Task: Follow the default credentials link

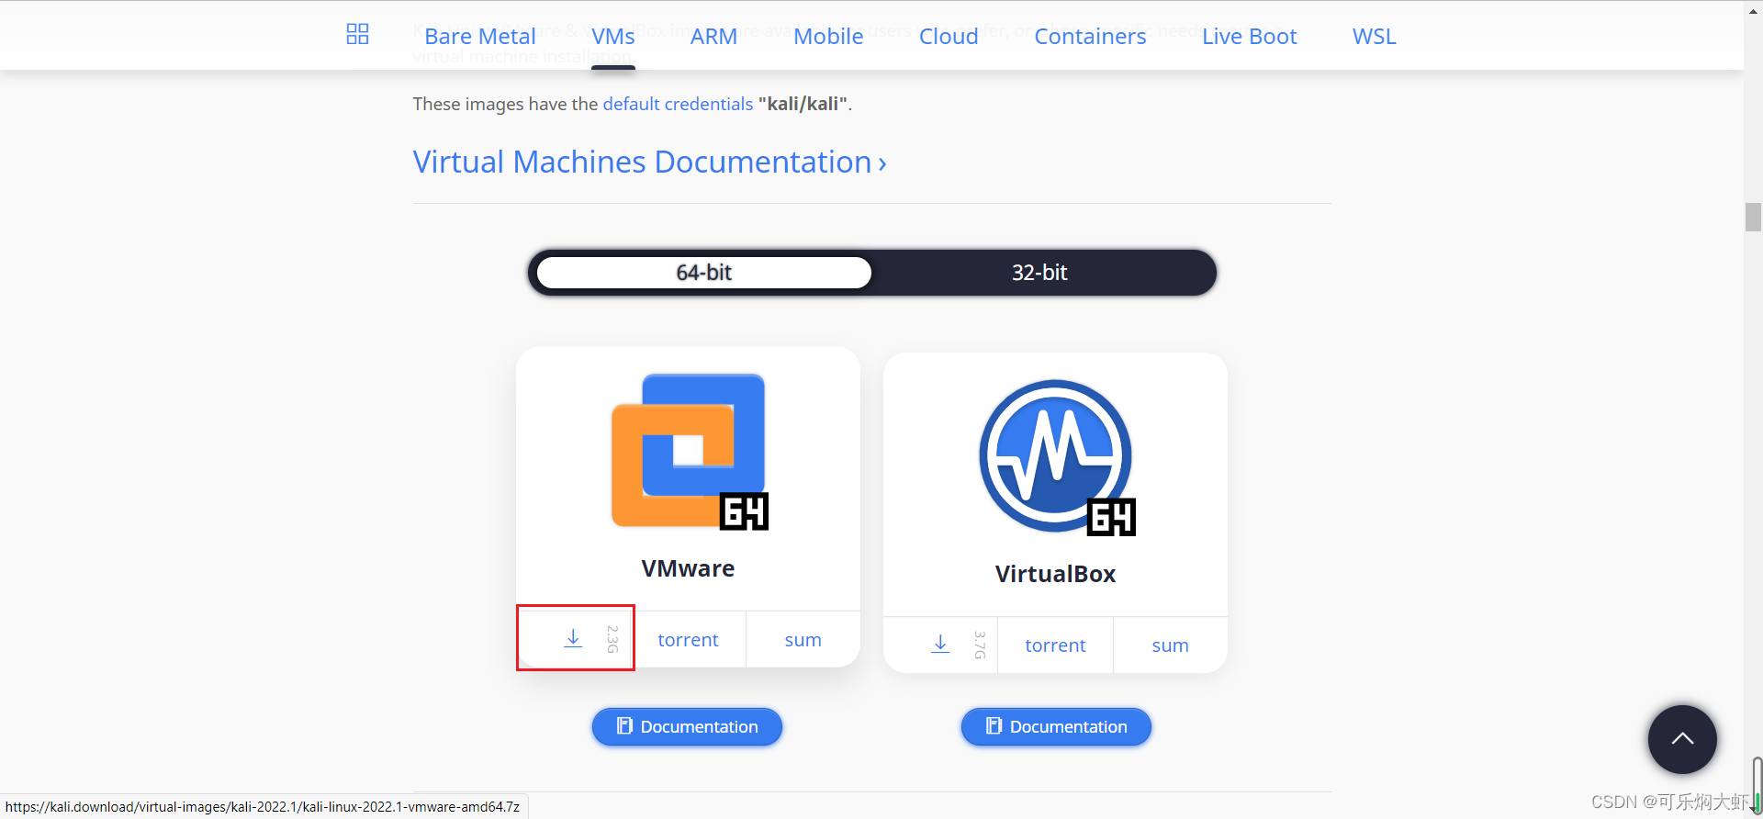Action: 678,104
